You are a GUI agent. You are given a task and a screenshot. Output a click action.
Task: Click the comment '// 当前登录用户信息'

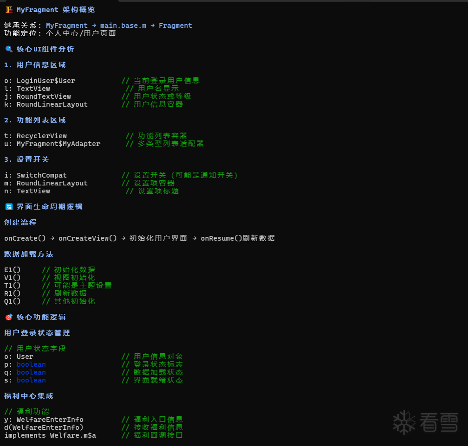point(161,81)
